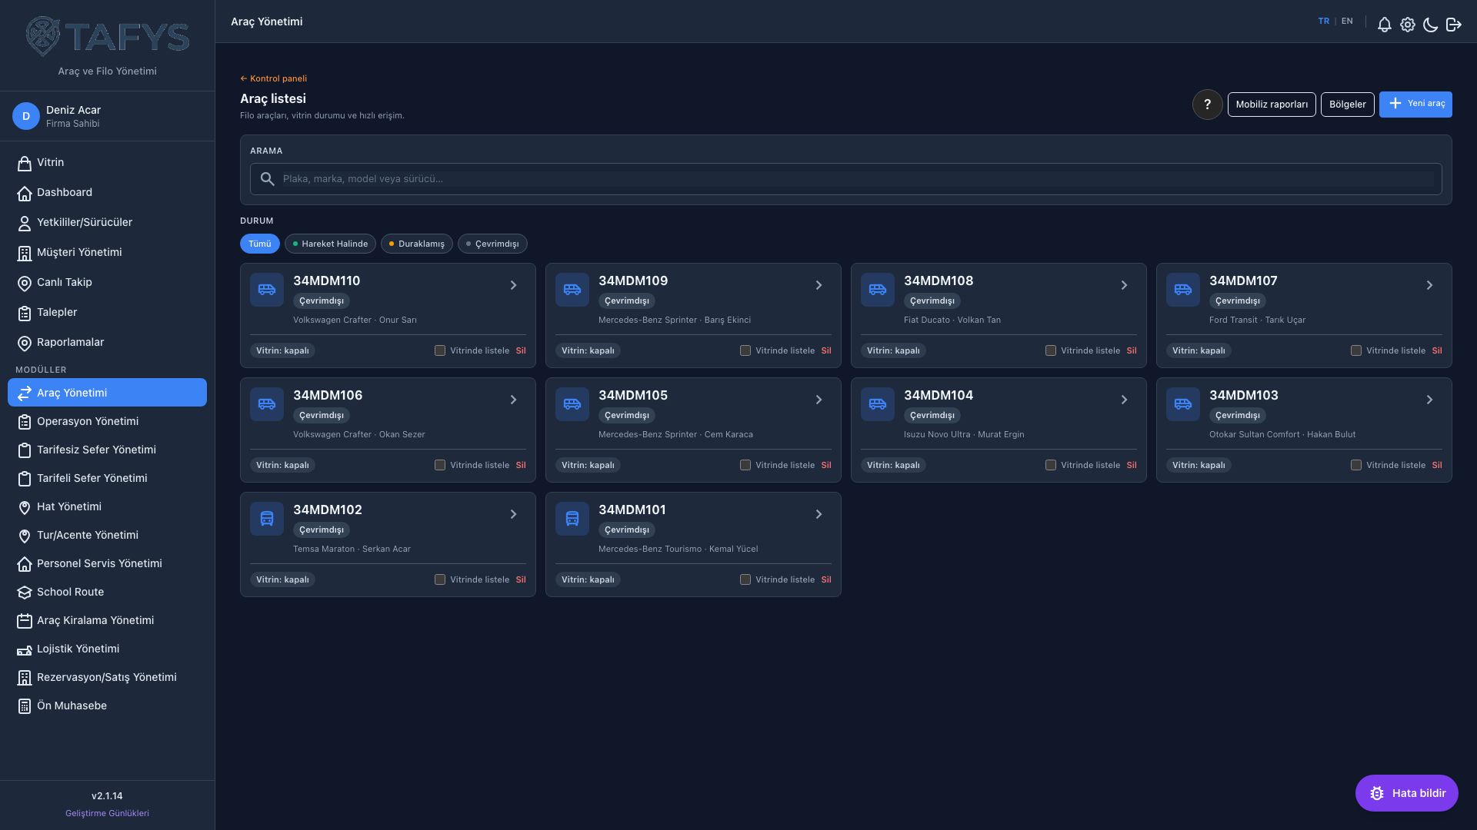Expand 34MDM109 card chevron

(819, 285)
